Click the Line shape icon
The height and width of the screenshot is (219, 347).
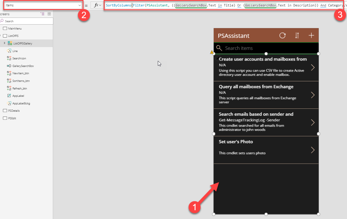pos(9,51)
